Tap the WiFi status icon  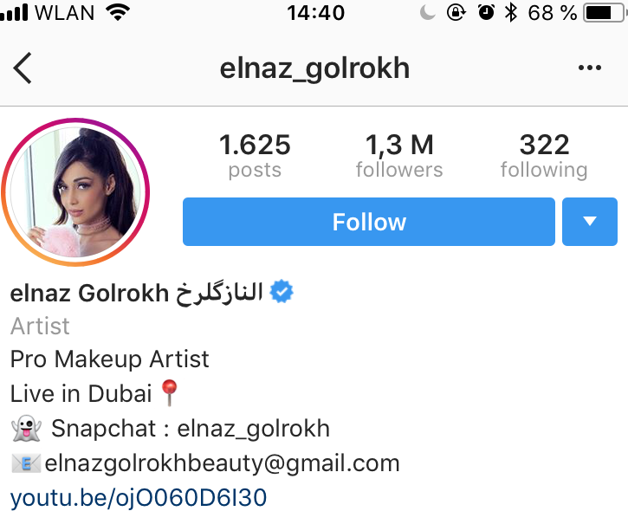(x=118, y=12)
